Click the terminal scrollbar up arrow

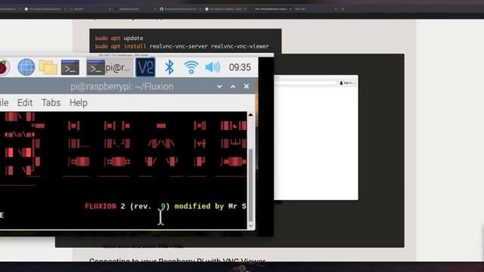coord(250,115)
